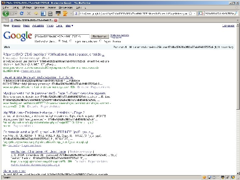Go back with the green Back arrow
240x180 pixels.
click(6, 13)
